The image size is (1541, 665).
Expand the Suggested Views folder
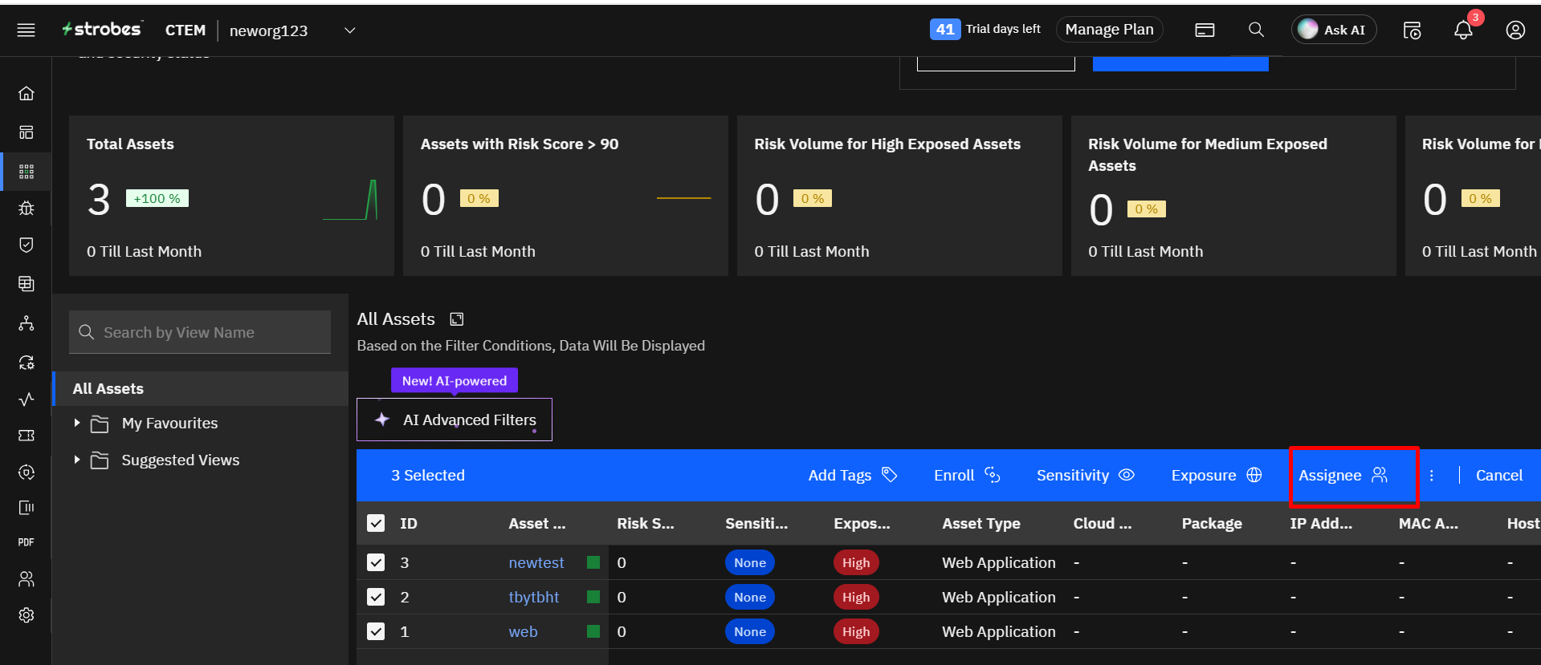click(x=77, y=460)
